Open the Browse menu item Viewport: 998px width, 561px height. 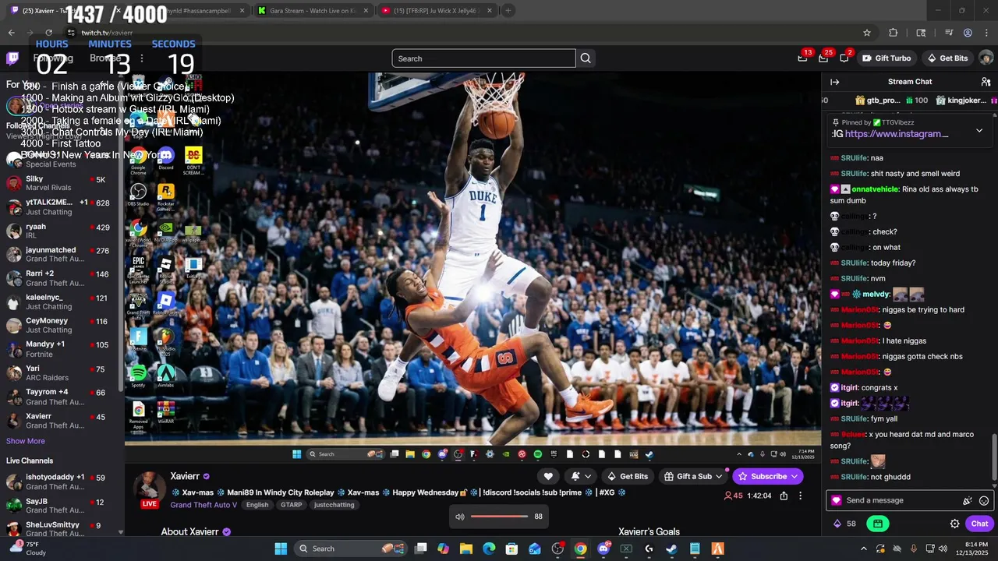tap(105, 58)
